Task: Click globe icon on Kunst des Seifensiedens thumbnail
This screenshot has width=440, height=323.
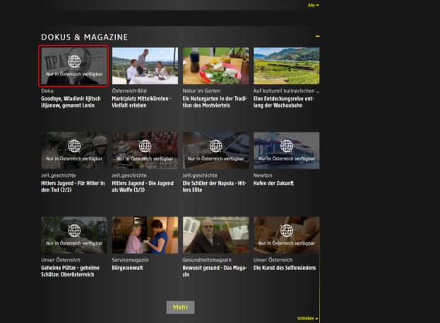Action: (x=286, y=231)
